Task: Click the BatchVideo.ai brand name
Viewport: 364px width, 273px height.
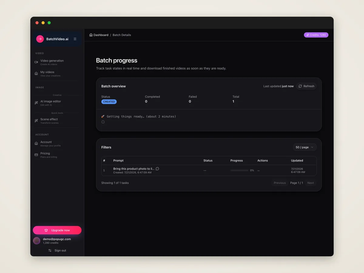Action: click(x=57, y=39)
